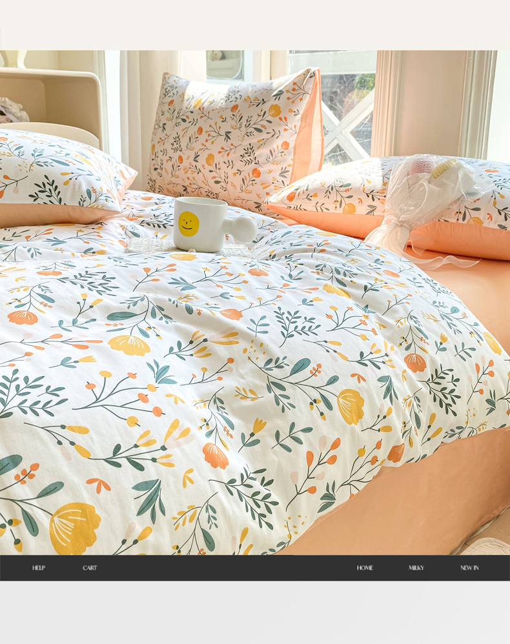Go to the HOME menu item

tap(365, 568)
